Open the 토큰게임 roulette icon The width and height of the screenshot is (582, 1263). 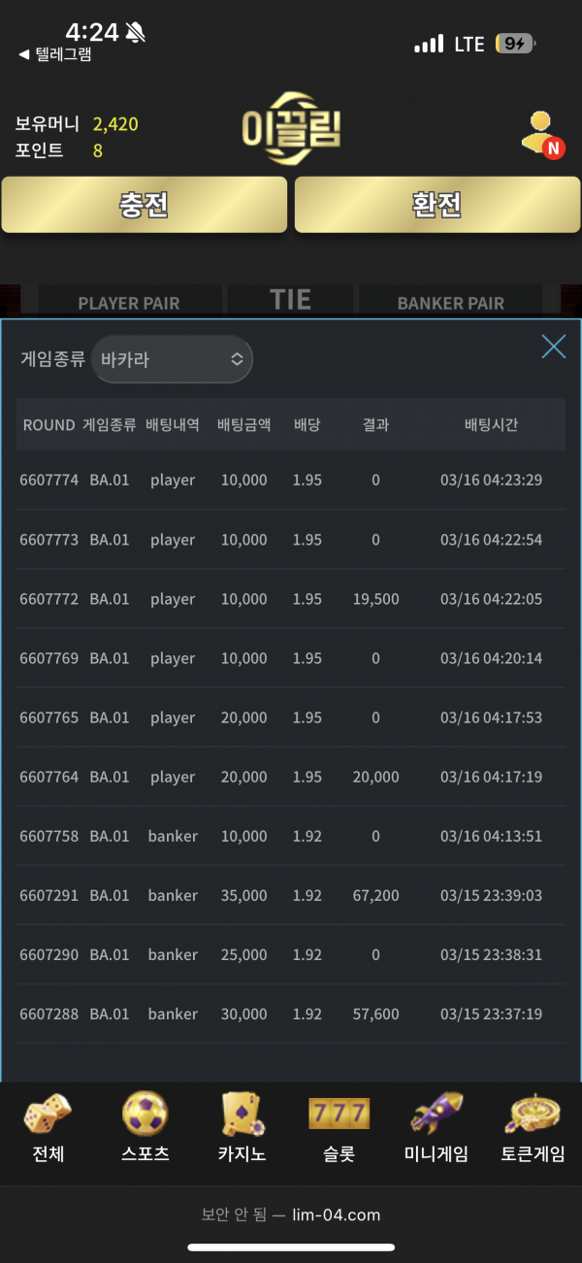533,1114
